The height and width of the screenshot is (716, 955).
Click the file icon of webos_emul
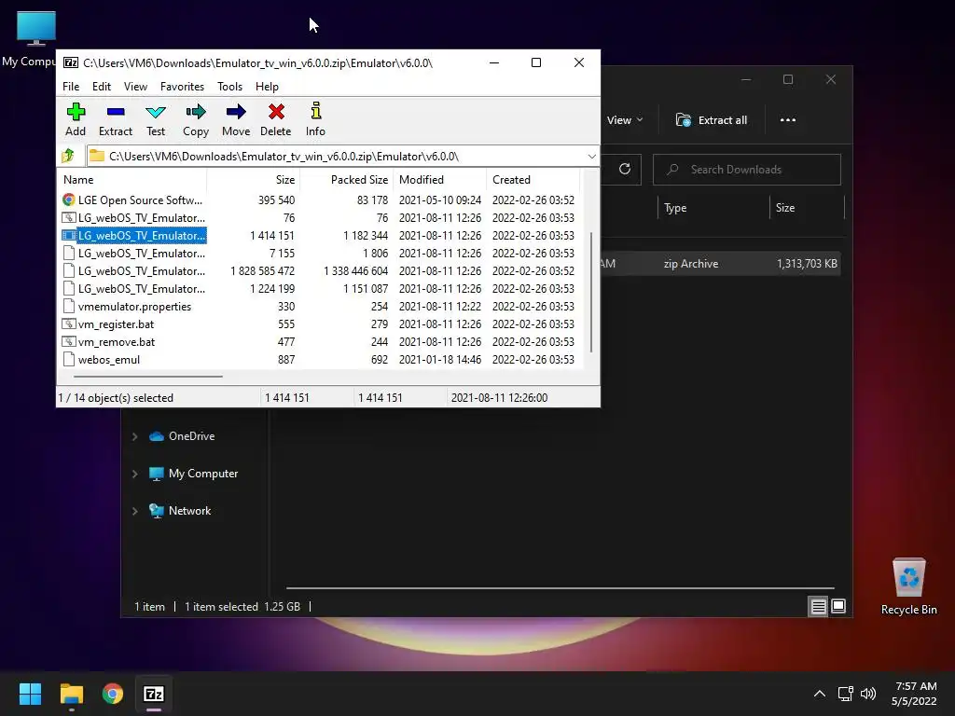69,359
